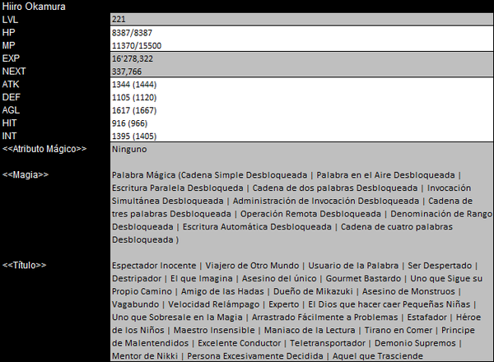Click the HP value 8387/8387
The width and height of the screenshot is (494, 362).
pyautogui.click(x=132, y=33)
